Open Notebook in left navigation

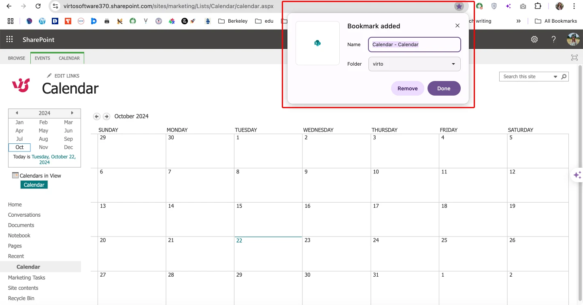coord(19,235)
